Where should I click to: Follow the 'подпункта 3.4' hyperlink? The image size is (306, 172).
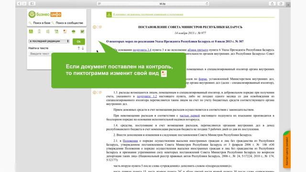(142, 50)
